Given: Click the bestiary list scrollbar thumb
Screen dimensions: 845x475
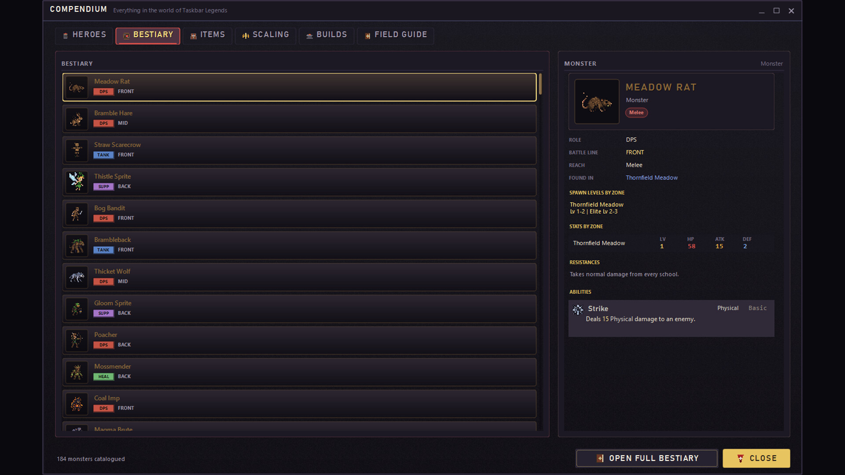Looking at the screenshot, I should click(x=540, y=84).
